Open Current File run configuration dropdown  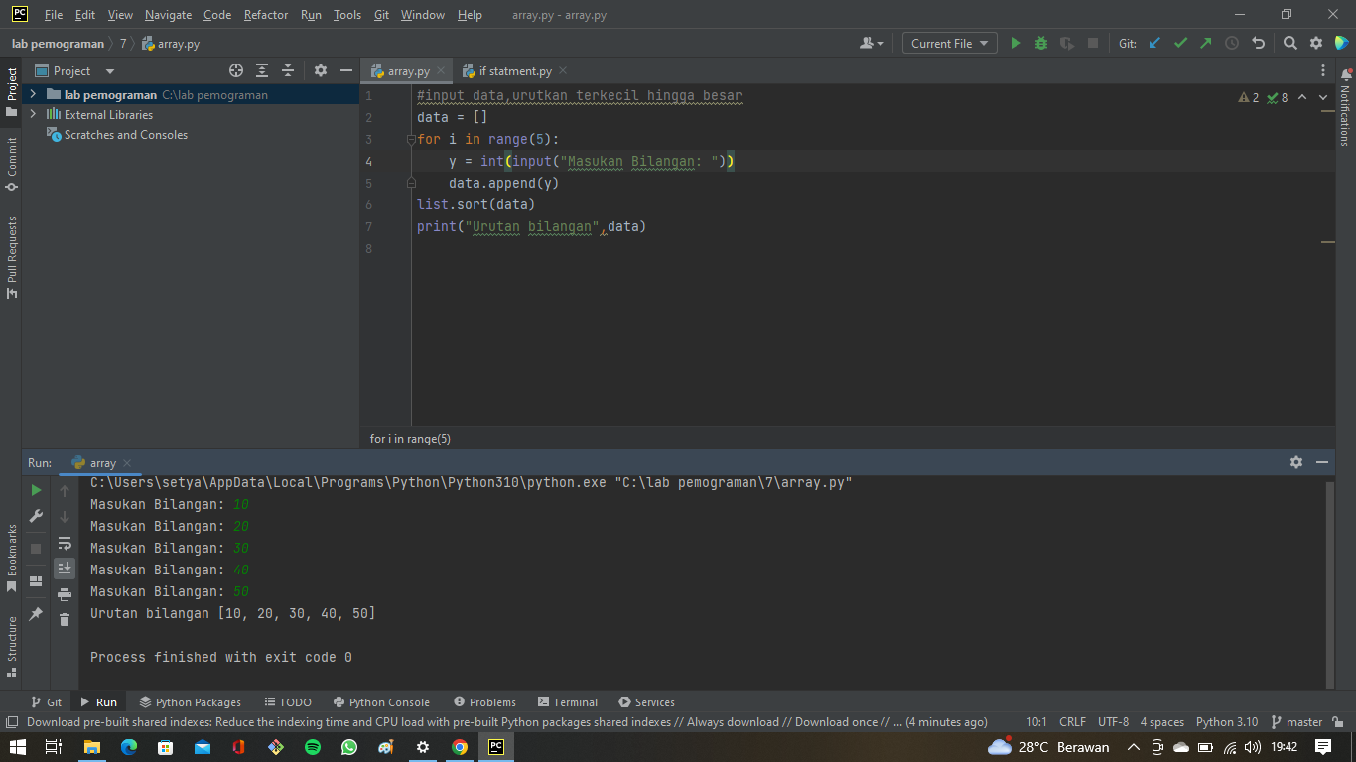tap(950, 43)
